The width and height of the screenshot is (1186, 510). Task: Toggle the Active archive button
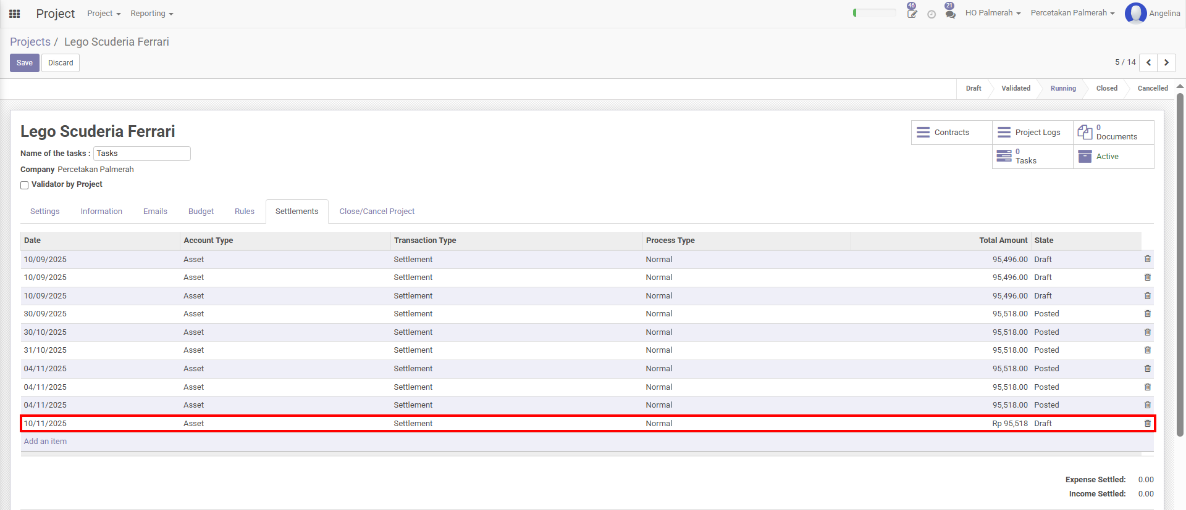(1113, 157)
